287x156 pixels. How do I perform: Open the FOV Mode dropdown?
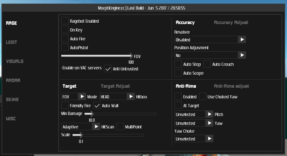coord(82,96)
